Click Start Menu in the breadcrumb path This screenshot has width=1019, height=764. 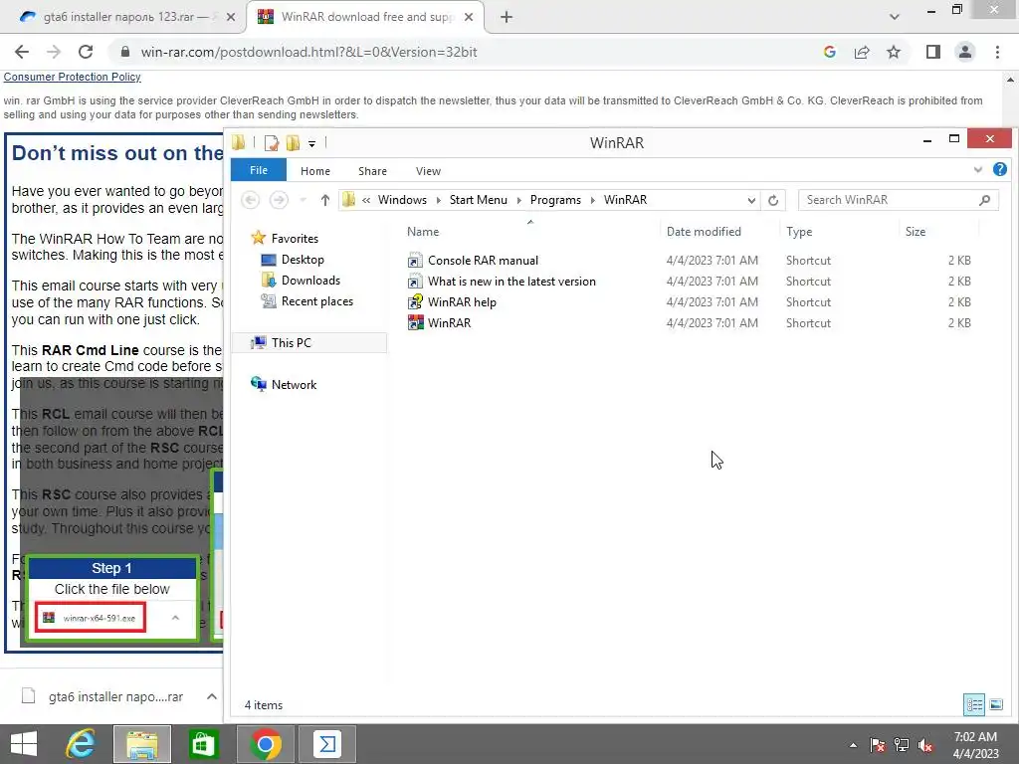pyautogui.click(x=479, y=200)
